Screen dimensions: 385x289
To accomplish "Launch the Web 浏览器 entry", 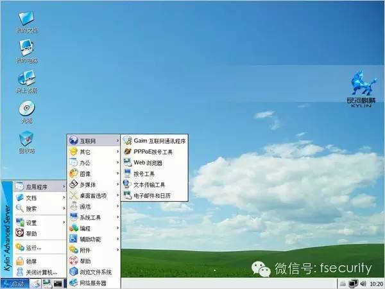I will [x=155, y=162].
